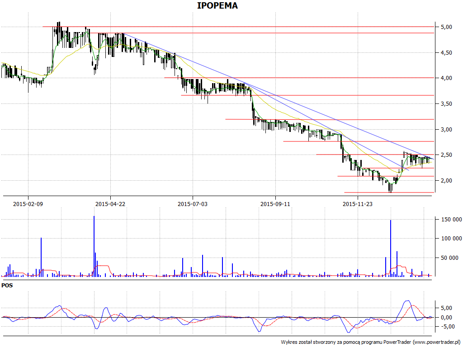The width and height of the screenshot is (463, 347).
Task: Select the 2015-11-23 date label
Action: point(358,204)
